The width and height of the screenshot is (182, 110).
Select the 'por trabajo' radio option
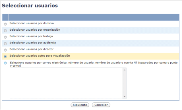[5, 37]
